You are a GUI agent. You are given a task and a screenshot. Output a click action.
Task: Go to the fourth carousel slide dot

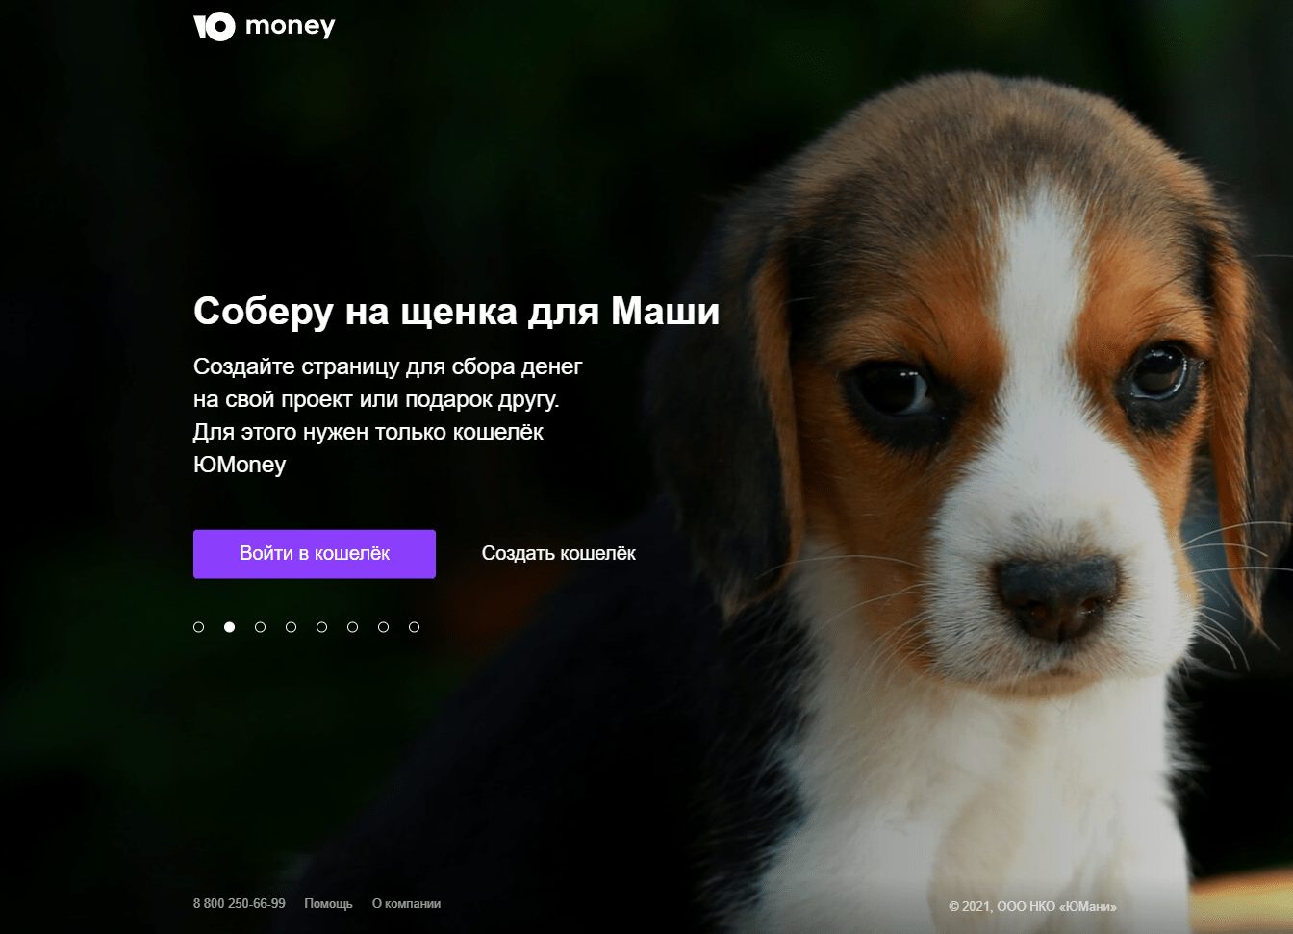click(x=292, y=627)
